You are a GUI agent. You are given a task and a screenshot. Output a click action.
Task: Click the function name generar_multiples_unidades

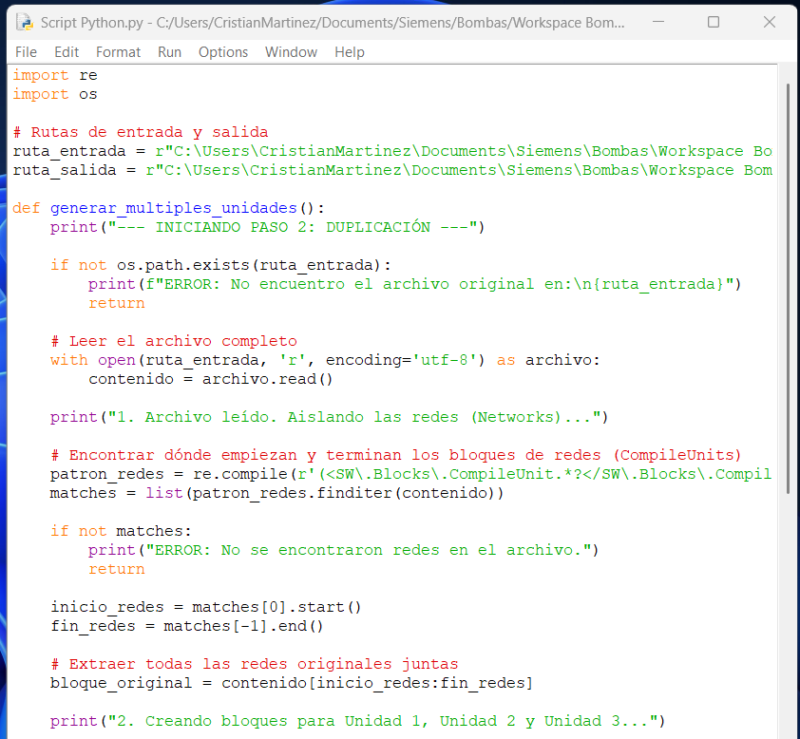click(174, 208)
